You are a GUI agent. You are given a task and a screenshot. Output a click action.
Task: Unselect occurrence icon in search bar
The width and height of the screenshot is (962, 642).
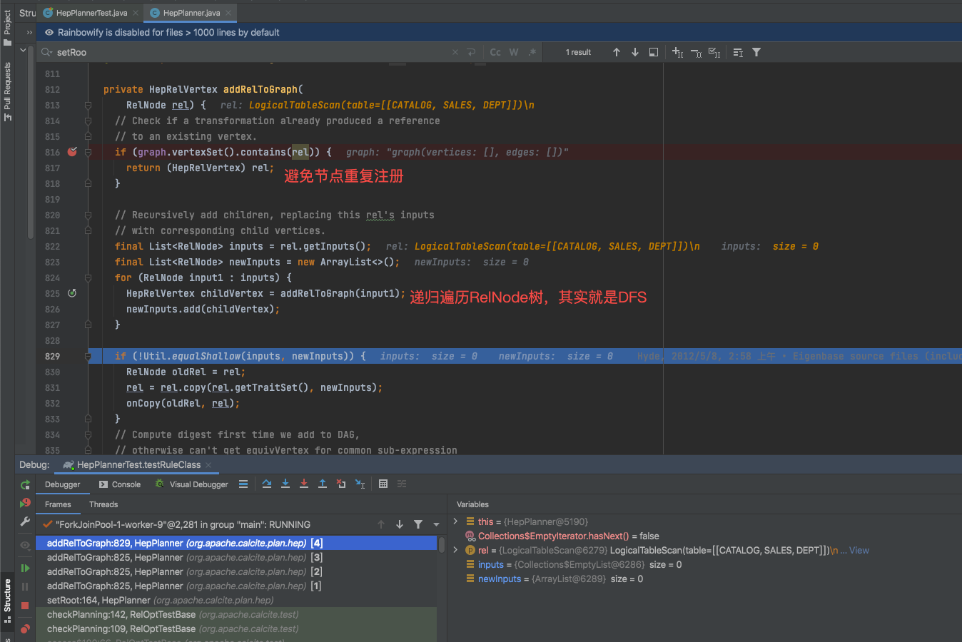(x=696, y=52)
